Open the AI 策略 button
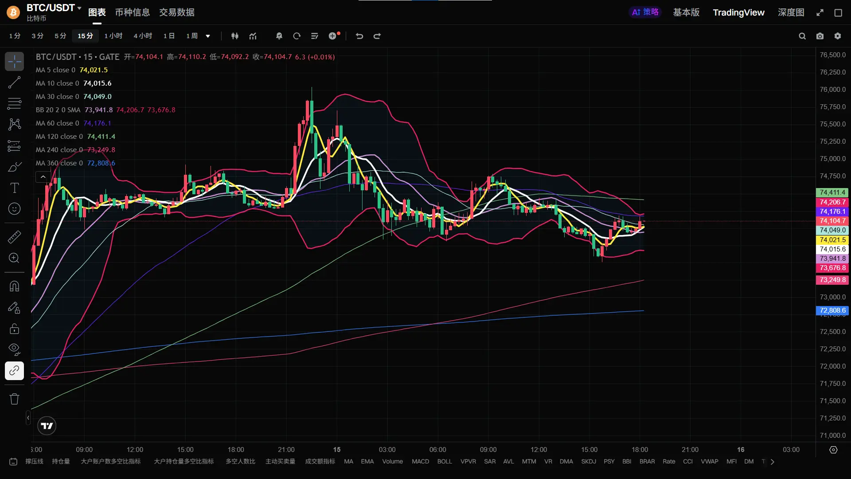Screen dimensions: 851x479 point(645,12)
